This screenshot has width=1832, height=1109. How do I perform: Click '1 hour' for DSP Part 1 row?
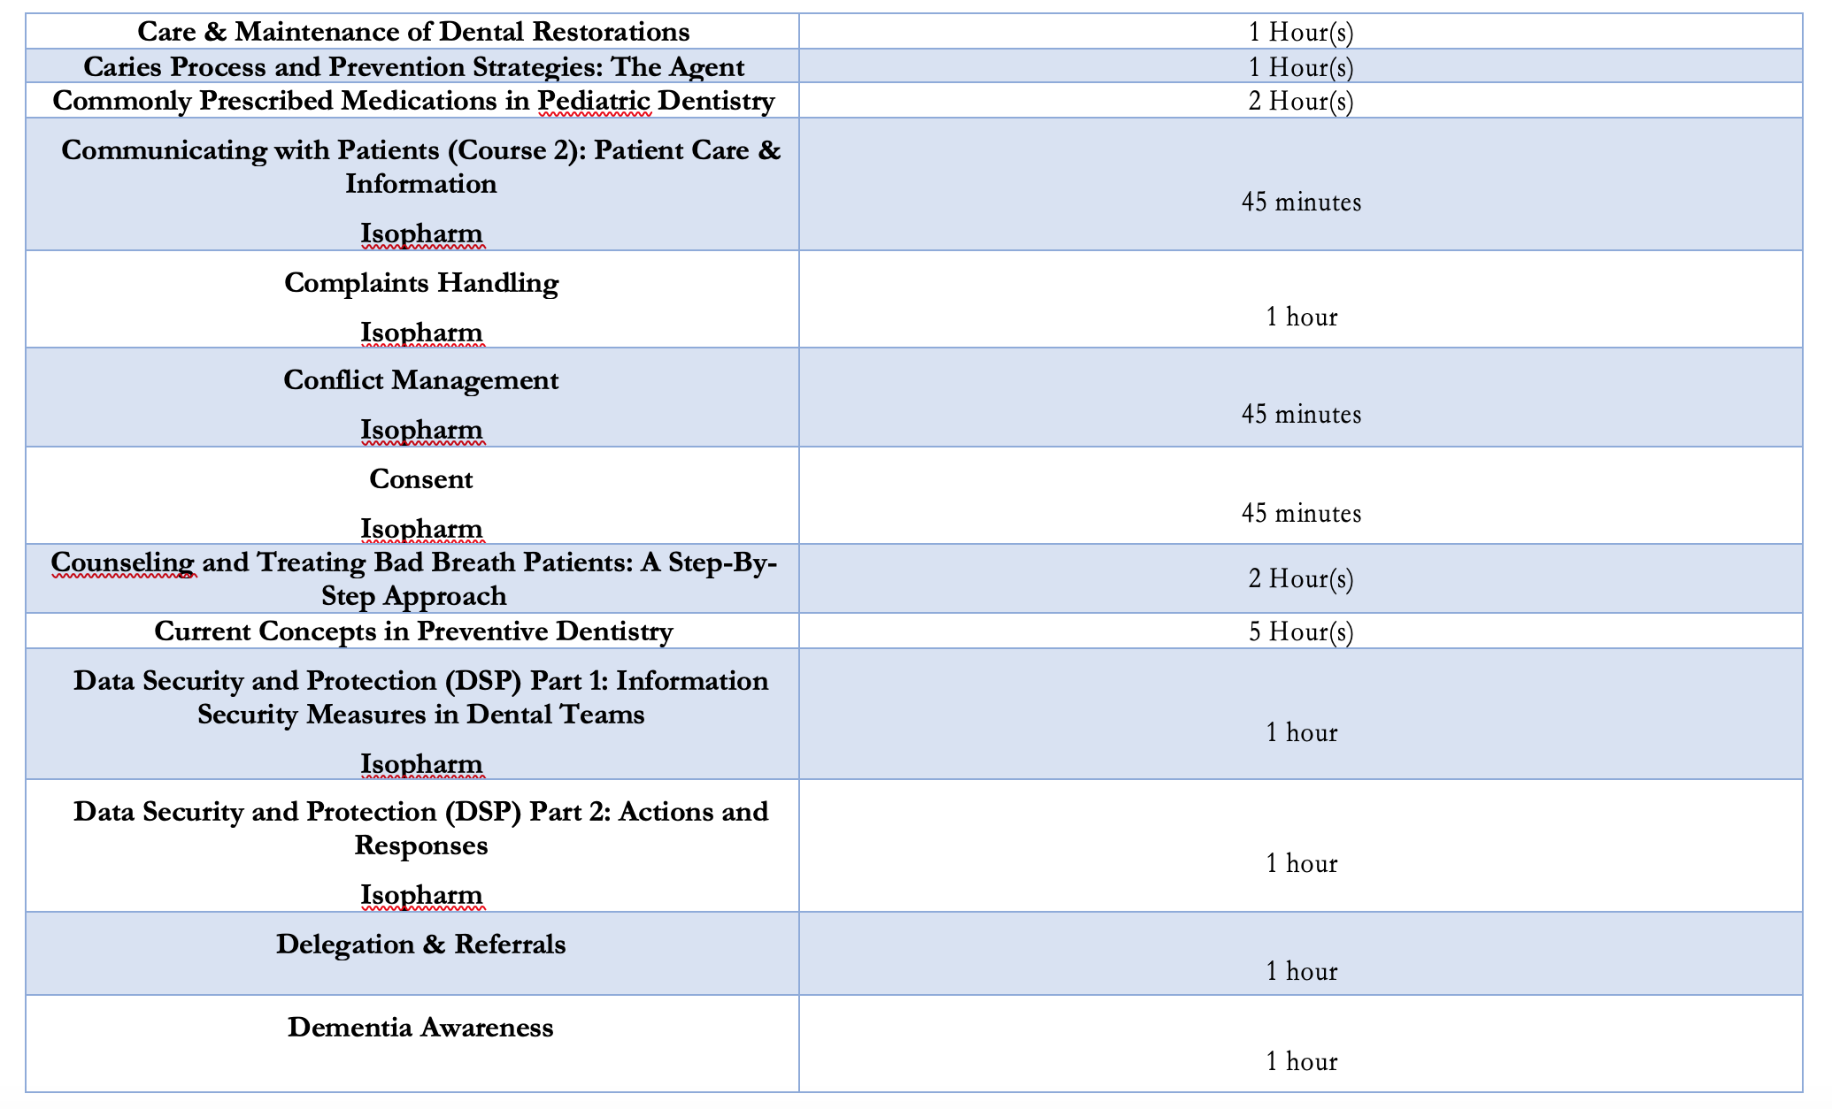(x=1301, y=733)
